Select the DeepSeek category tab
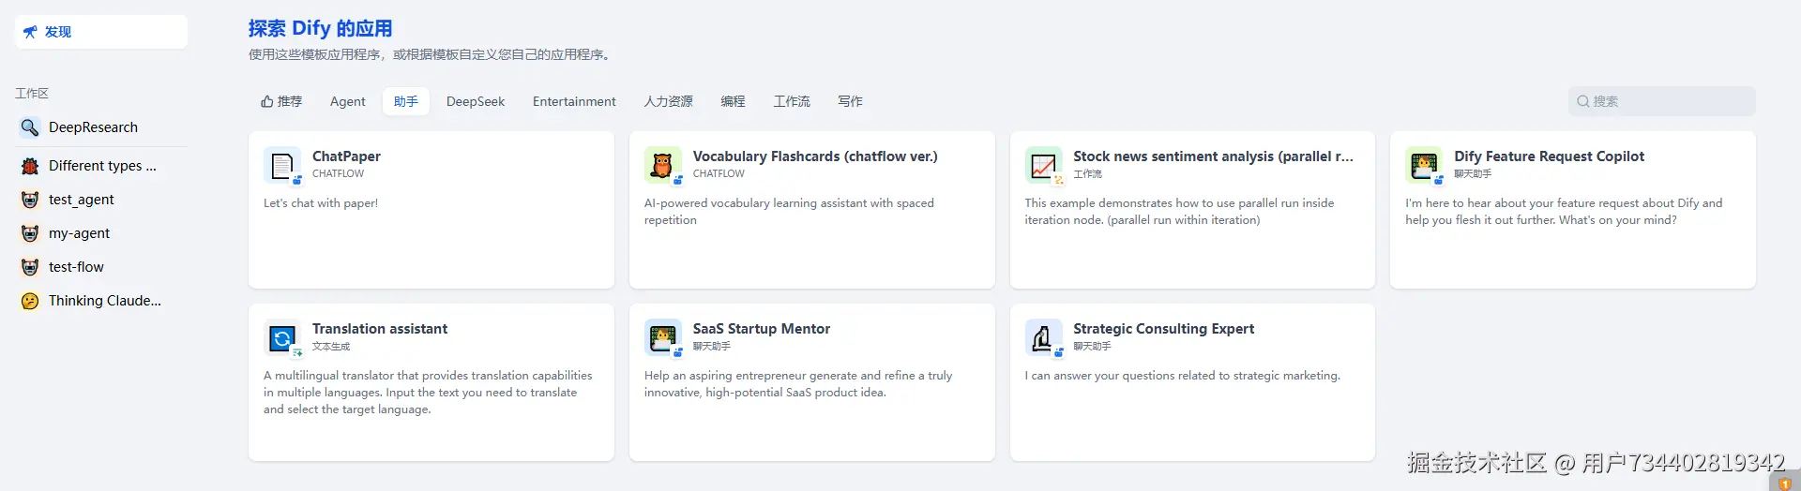Screen dimensions: 1801x491 tap(475, 101)
